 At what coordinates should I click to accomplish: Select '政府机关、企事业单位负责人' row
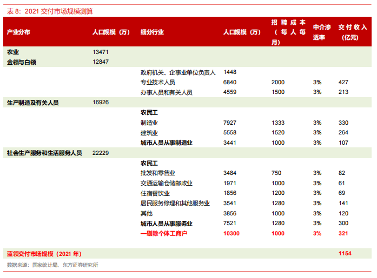click(178, 72)
